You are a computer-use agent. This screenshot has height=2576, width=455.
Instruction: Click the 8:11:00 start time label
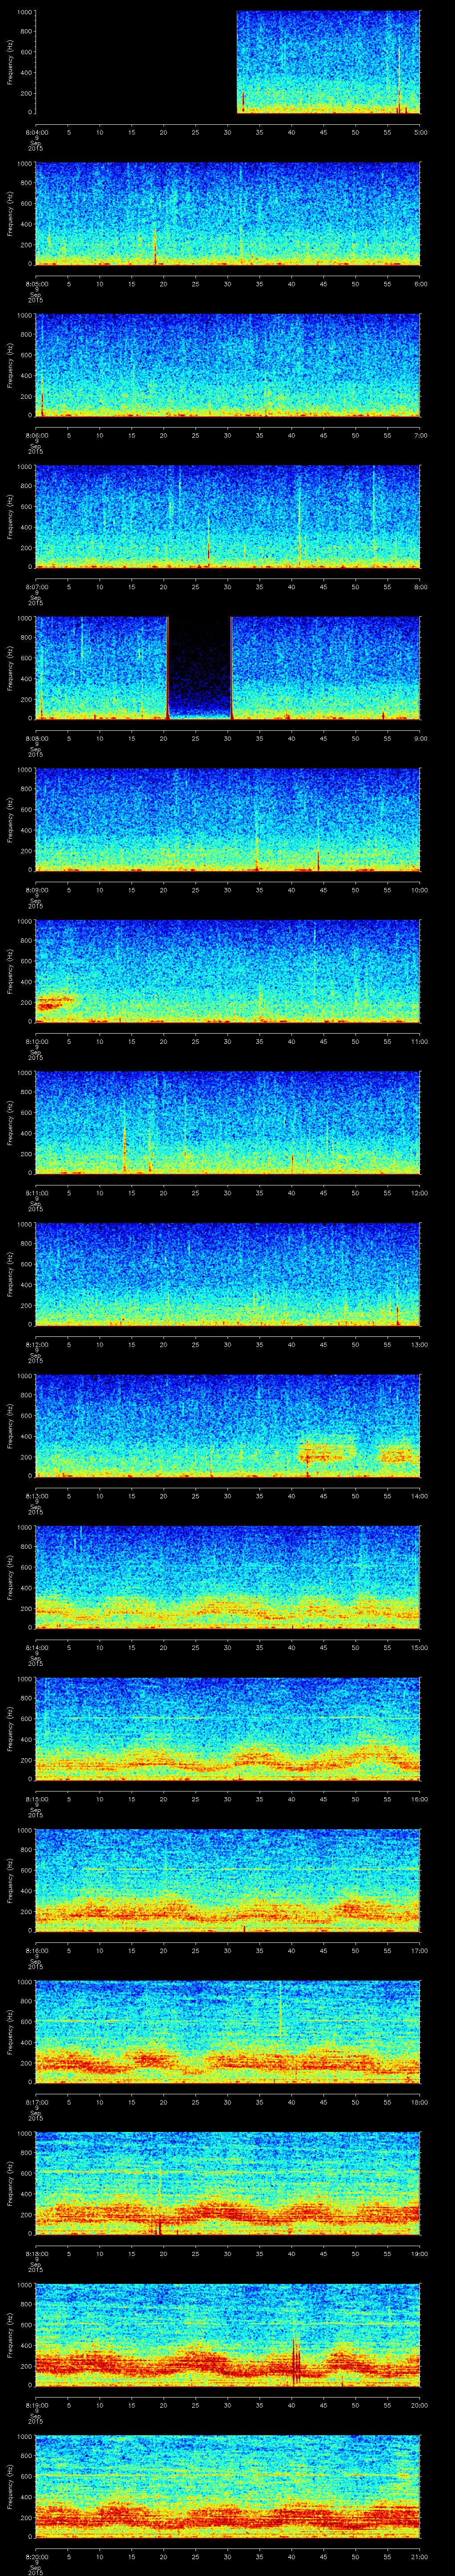[x=36, y=1193]
